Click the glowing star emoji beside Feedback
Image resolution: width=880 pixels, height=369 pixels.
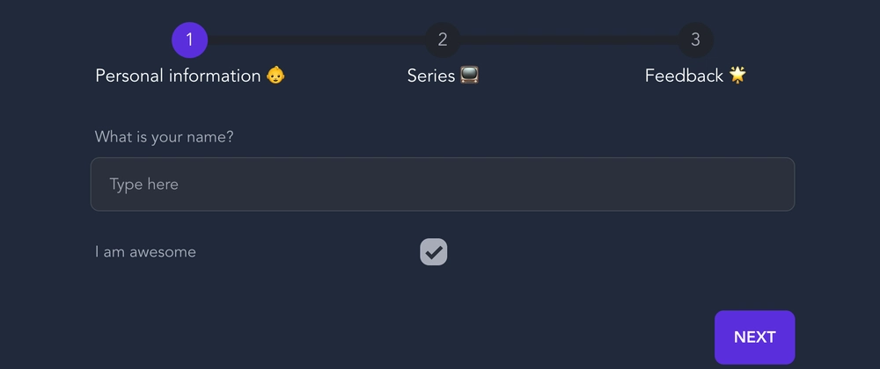pyautogui.click(x=737, y=75)
